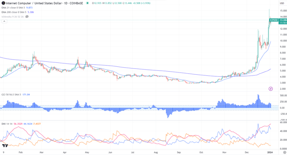Click the Nov label on the time axis

click(225, 152)
